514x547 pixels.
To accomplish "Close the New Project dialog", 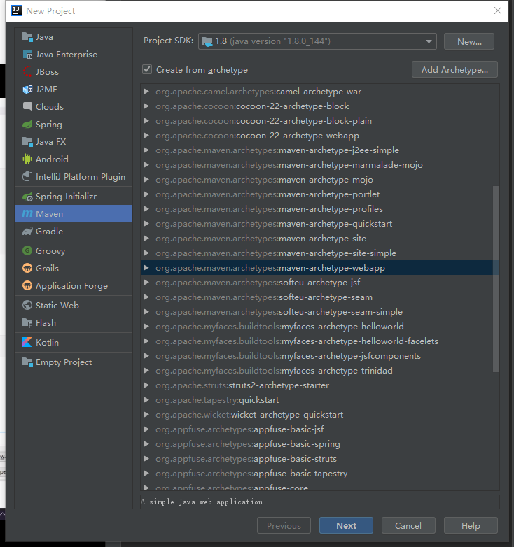I will [498, 10].
